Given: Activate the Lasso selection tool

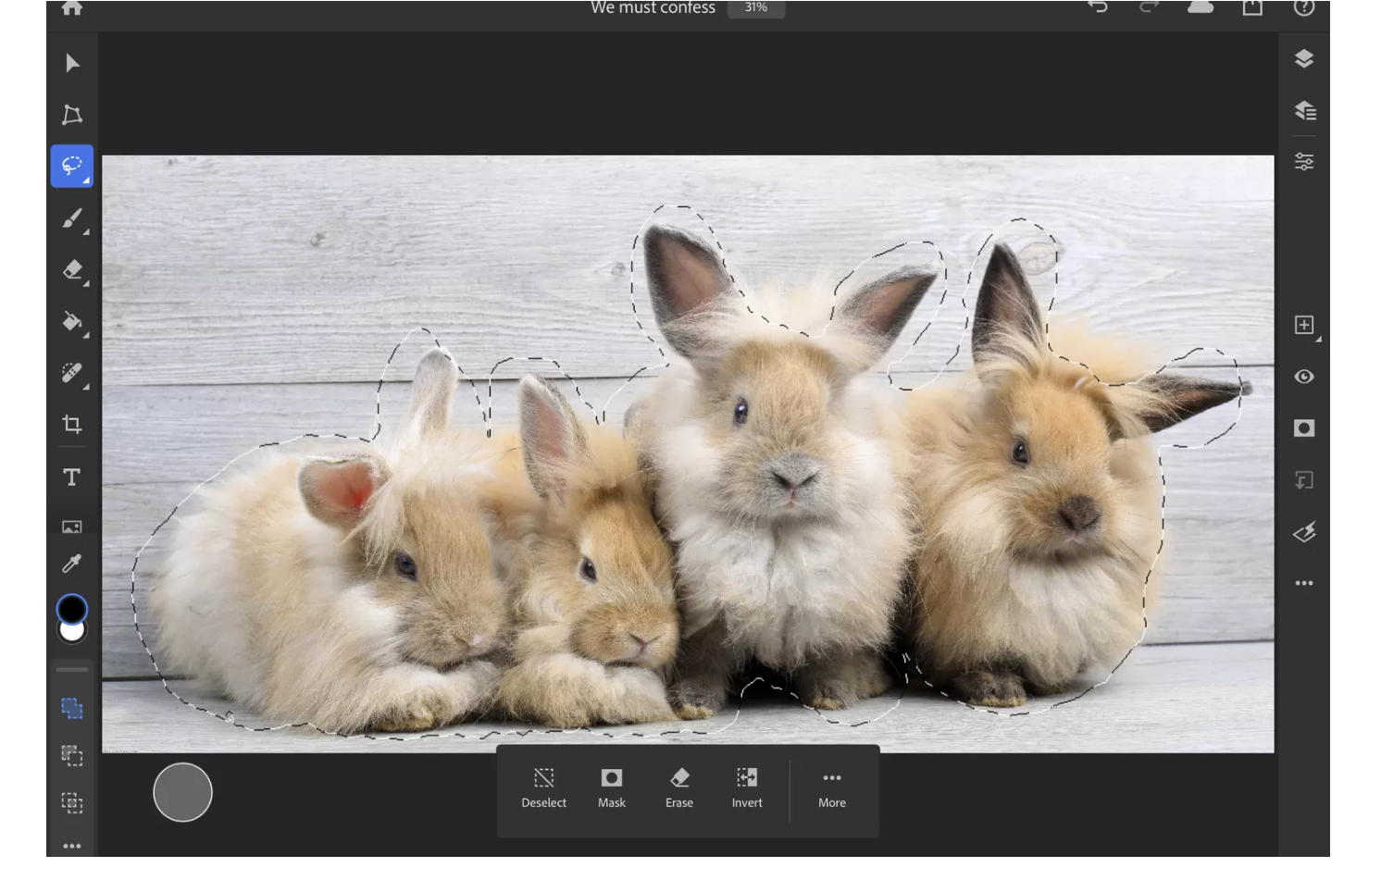Looking at the screenshot, I should 72,167.
